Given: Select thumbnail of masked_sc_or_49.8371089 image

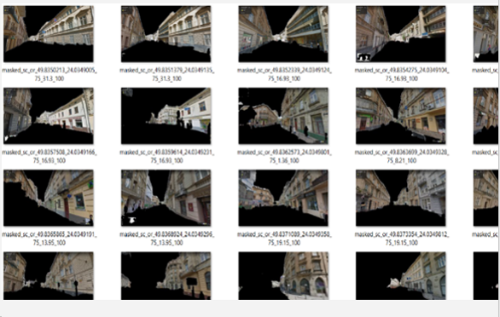Looking at the screenshot, I should click(x=283, y=198).
